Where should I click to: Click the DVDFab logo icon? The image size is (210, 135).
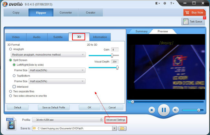[5, 4]
